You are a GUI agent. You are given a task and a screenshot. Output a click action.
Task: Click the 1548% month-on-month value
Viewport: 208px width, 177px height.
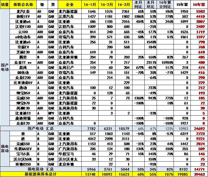pyautogui.click(x=151, y=42)
